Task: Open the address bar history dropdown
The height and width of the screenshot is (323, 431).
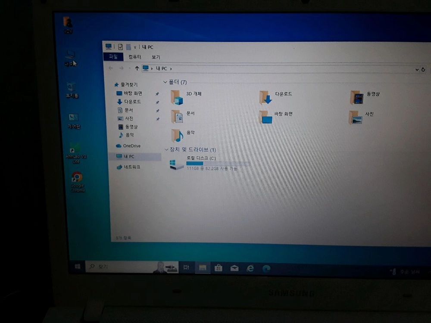Action: pos(417,70)
